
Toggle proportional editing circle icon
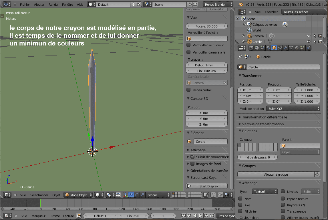click(x=213, y=195)
